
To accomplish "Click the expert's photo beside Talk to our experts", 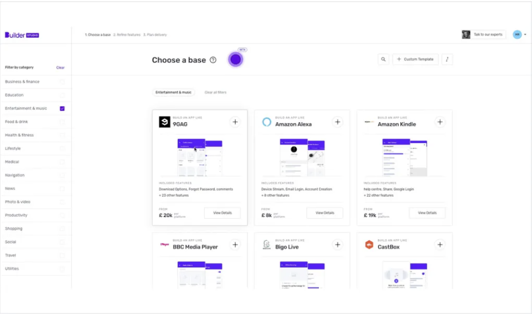I will 466,34.
